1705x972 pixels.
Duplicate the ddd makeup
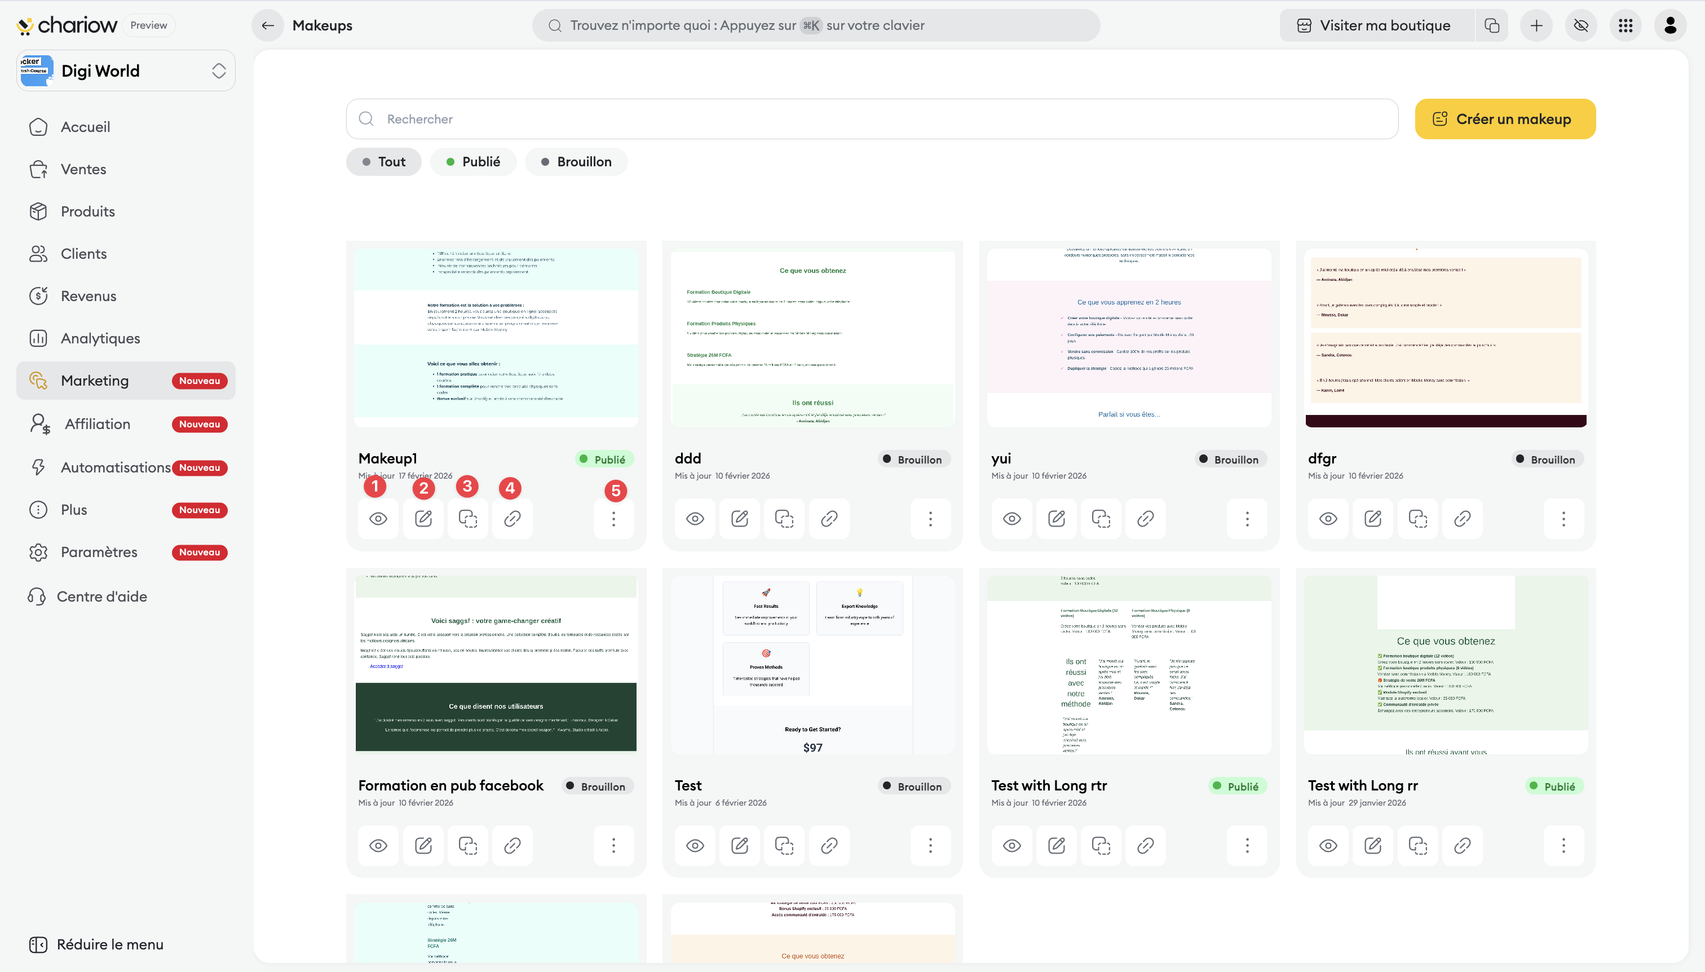[x=784, y=518]
